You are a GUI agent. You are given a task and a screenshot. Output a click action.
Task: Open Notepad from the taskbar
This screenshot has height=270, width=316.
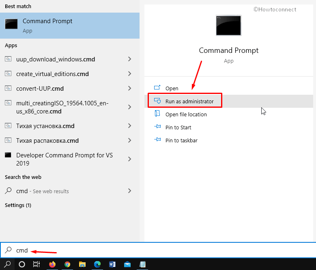(x=142, y=264)
